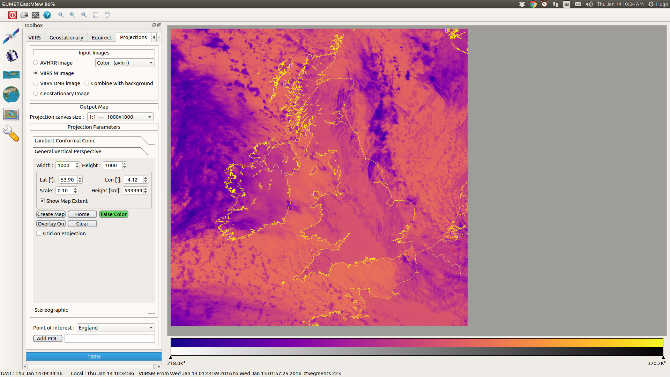Screen dimensions: 670x377
Task: Switch to the Equirect tab
Action: coord(102,38)
